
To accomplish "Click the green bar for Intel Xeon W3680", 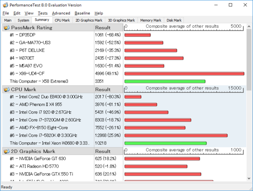I will point(166,143).
